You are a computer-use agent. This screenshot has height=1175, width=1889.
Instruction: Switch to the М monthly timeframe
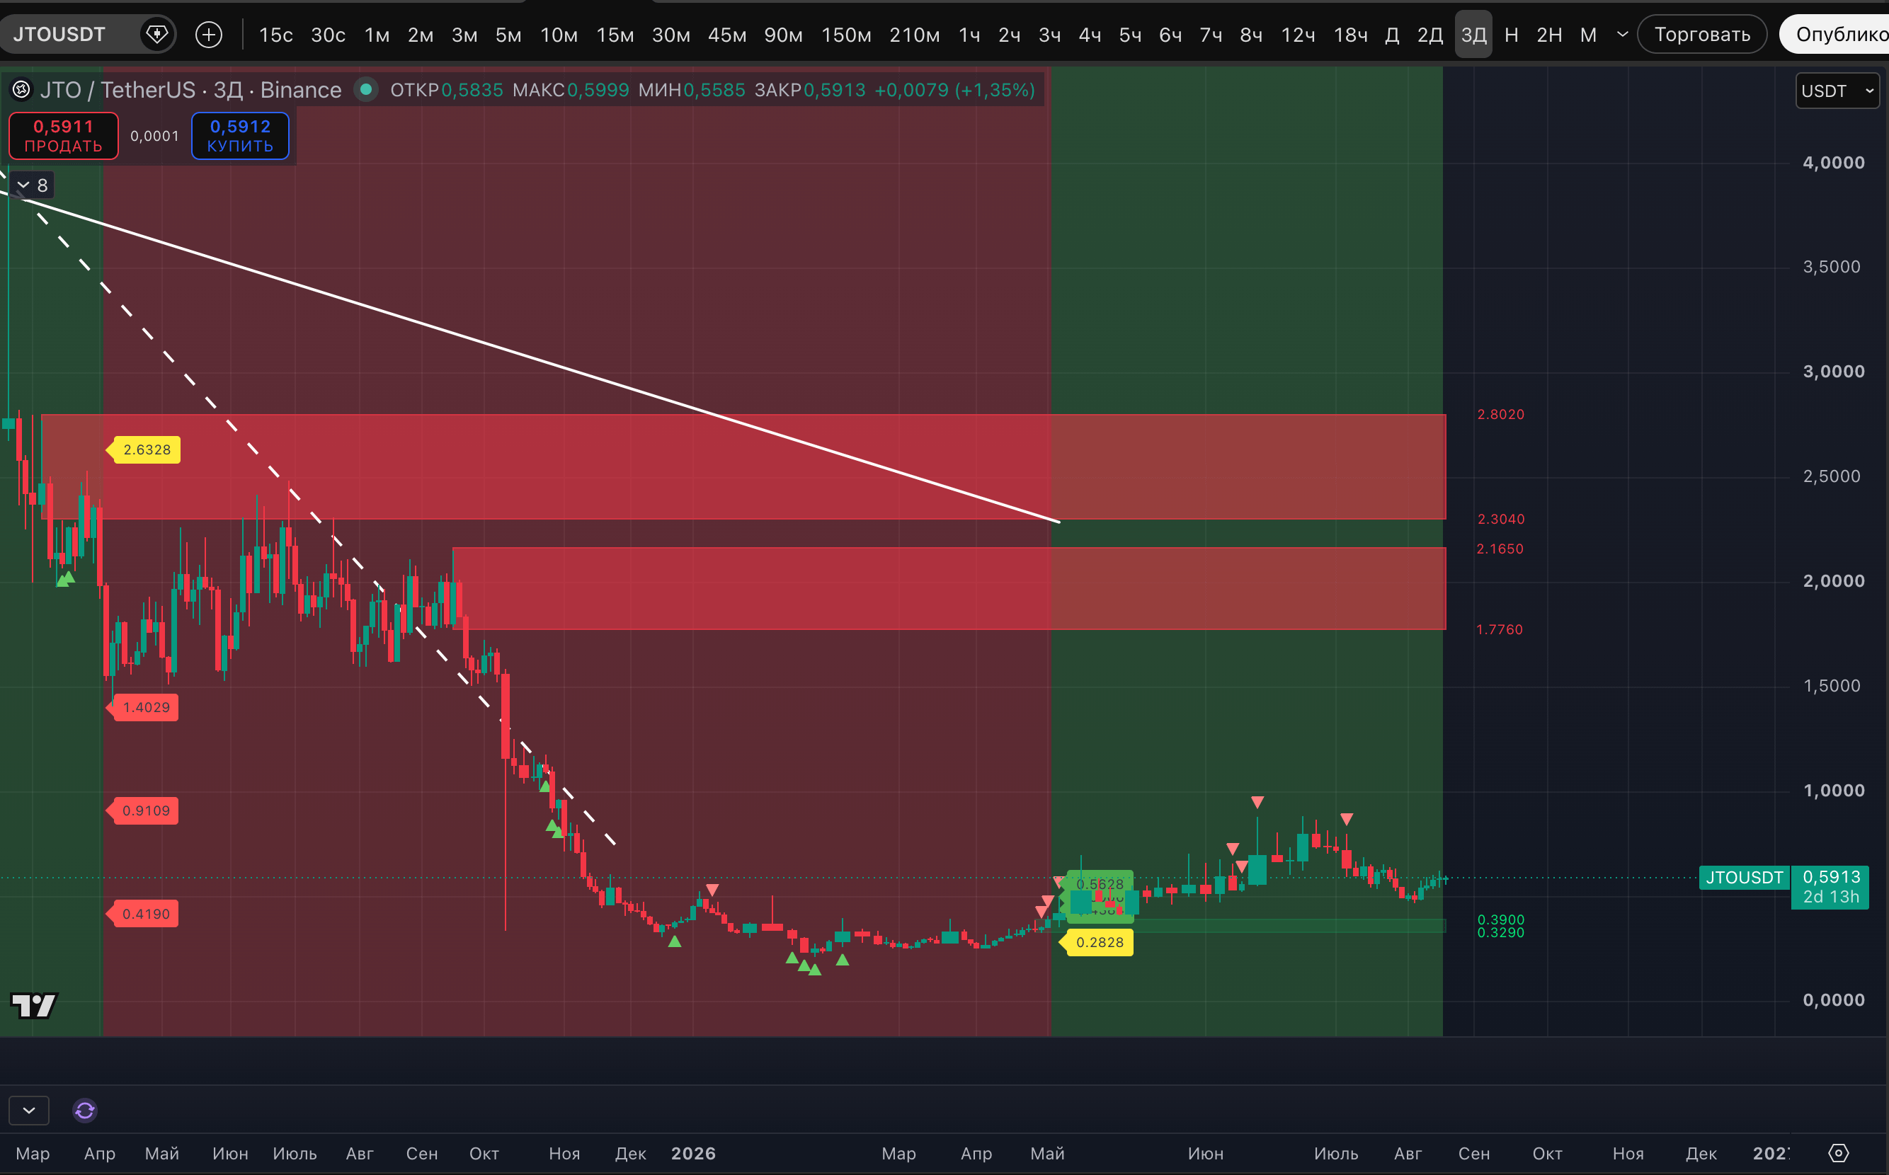[1588, 35]
